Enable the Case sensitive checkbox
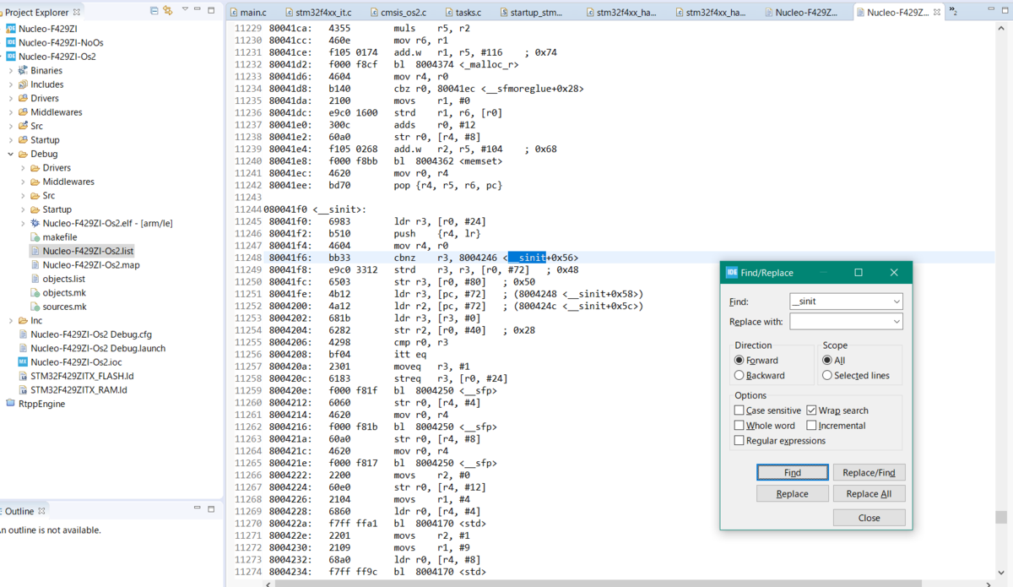This screenshot has height=587, width=1013. tap(739, 410)
